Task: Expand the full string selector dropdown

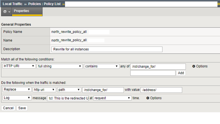Action: (59, 66)
